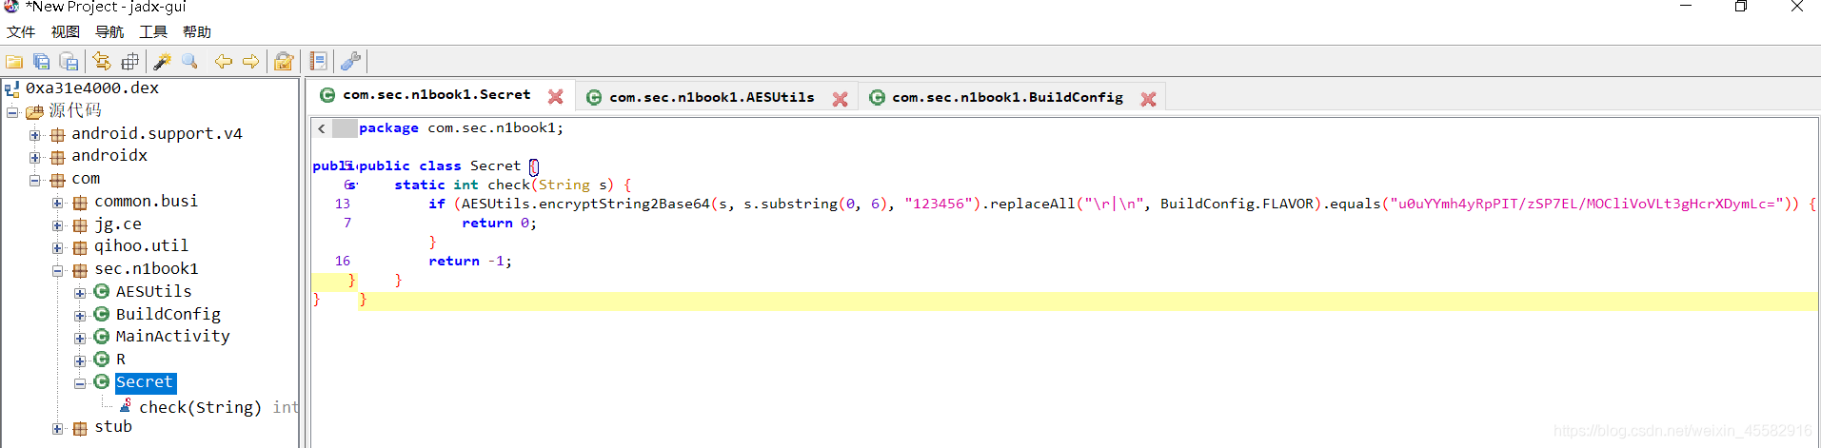The height and width of the screenshot is (448, 1821).
Task: Open class search with the magnifier icon
Action: coord(189,62)
